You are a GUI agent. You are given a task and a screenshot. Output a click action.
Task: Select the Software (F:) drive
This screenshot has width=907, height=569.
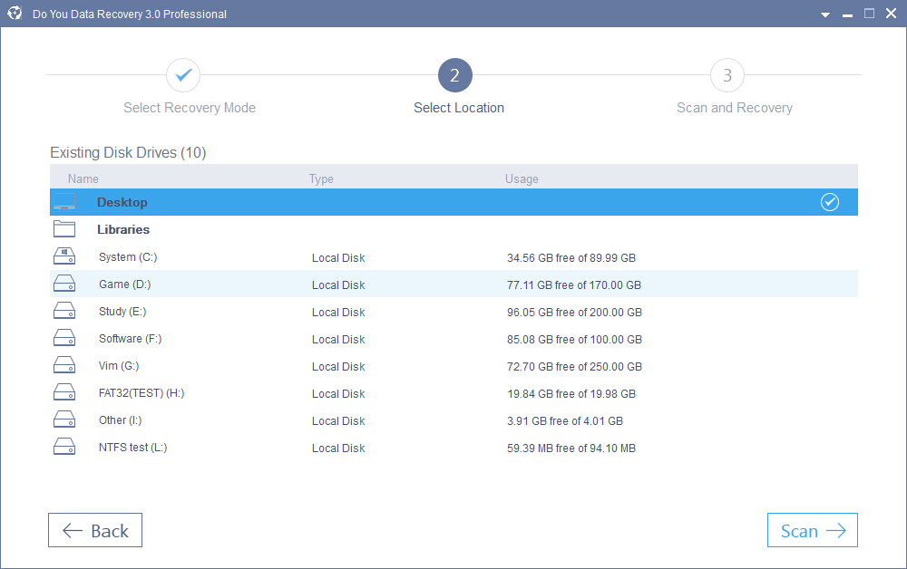coord(453,339)
